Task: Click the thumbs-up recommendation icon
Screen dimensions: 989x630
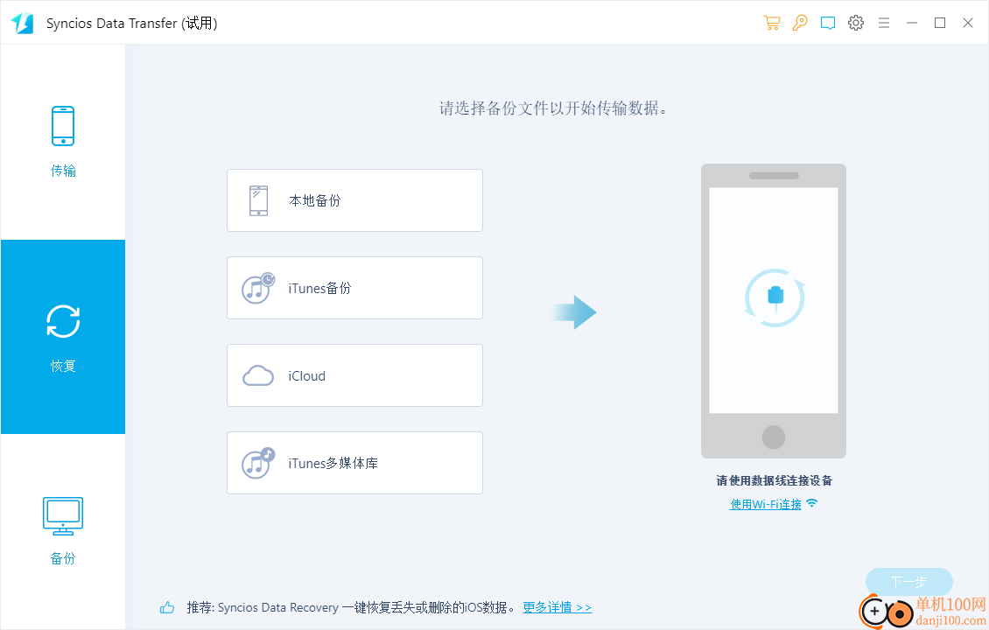Action: coord(167,607)
